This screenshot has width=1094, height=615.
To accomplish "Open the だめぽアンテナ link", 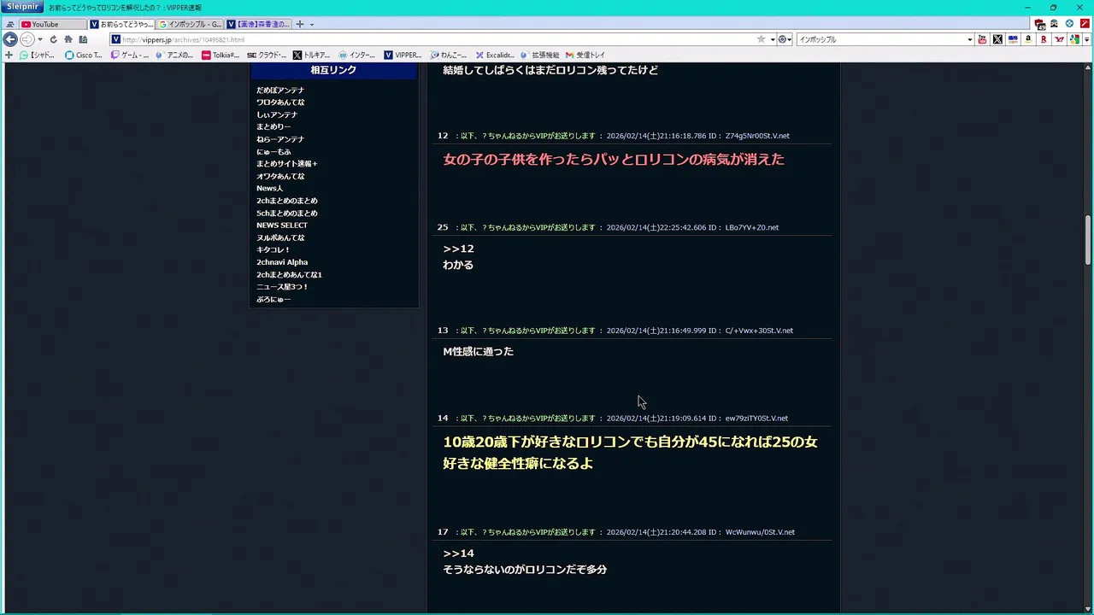I will click(x=280, y=90).
